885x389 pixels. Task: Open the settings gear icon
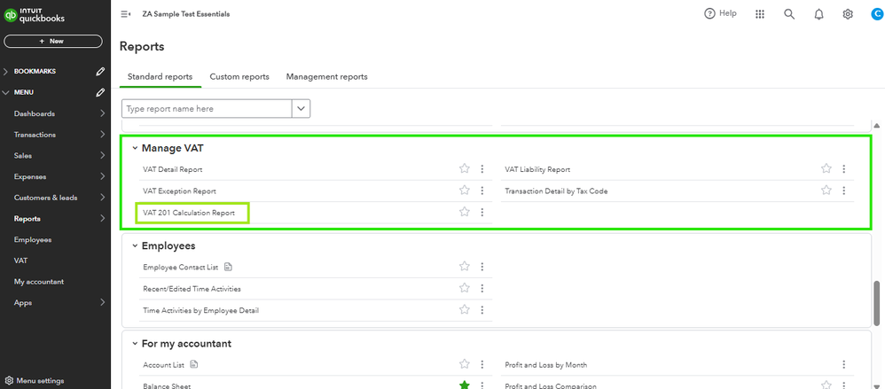pos(848,14)
